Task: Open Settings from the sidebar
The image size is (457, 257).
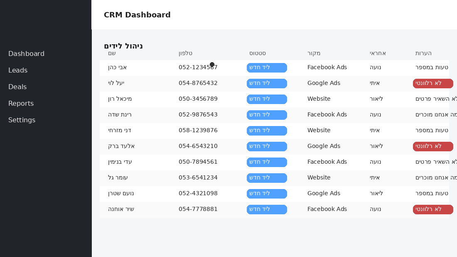Action: point(22,120)
